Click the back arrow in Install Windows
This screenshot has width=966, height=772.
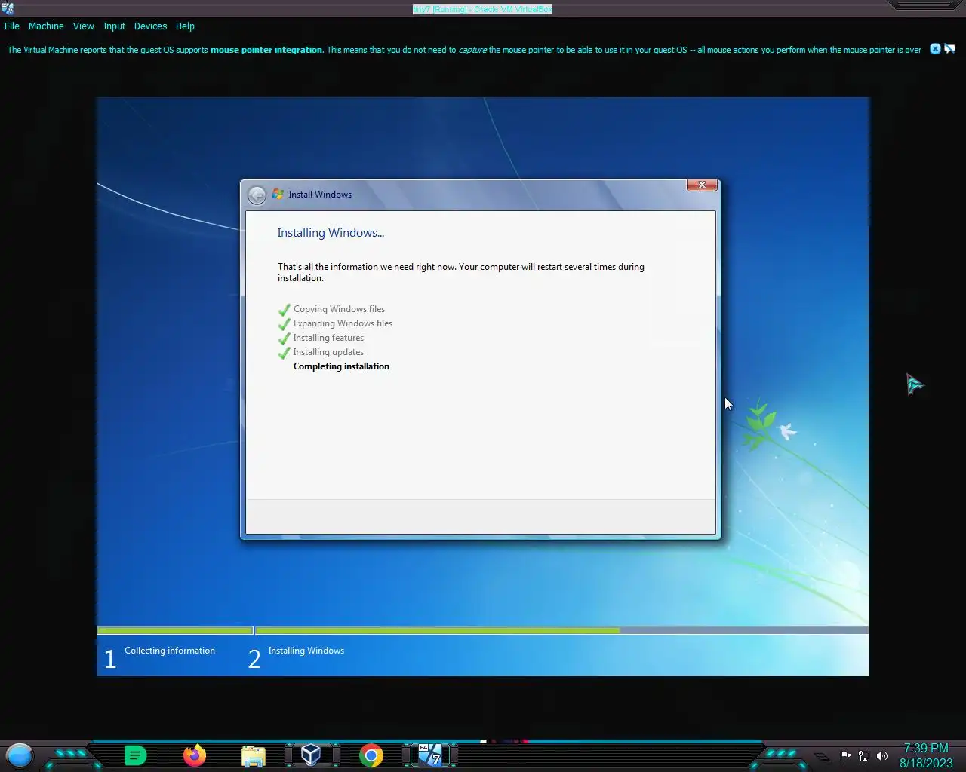coord(257,195)
